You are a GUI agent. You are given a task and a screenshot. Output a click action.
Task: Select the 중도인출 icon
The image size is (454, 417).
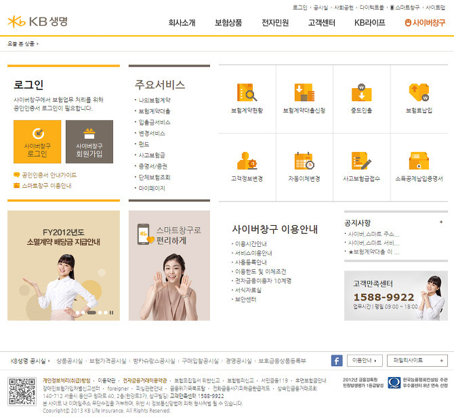pos(361,92)
